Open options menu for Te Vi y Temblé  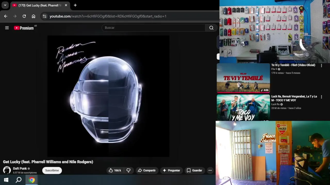pos(321,66)
